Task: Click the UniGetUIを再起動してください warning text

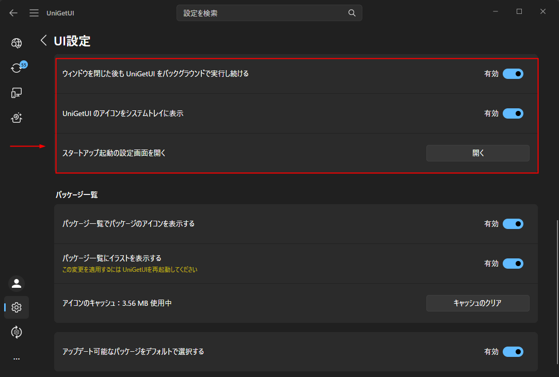Action: (130, 270)
